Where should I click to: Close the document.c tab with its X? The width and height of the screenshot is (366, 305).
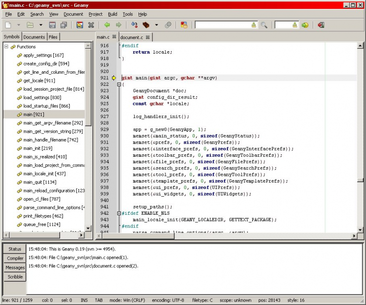pyautogui.click(x=148, y=37)
